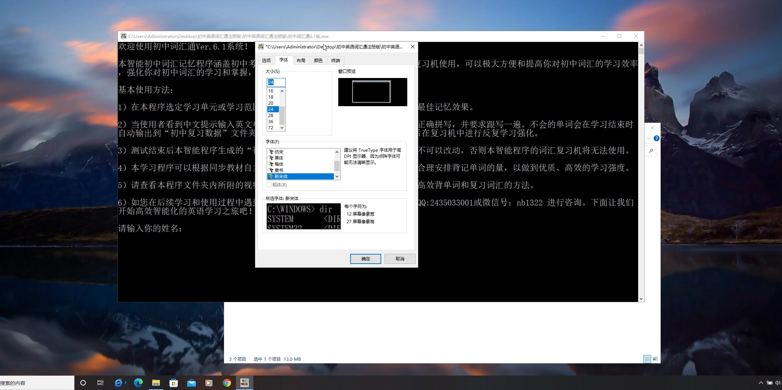
Task: Switch to the 选项 tab
Action: coord(266,61)
